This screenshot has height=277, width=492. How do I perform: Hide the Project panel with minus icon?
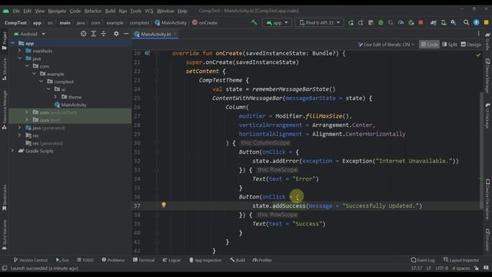126,34
